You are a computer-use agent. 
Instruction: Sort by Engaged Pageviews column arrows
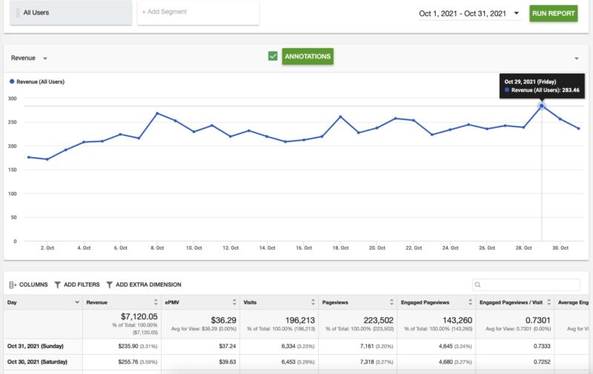tap(470, 302)
